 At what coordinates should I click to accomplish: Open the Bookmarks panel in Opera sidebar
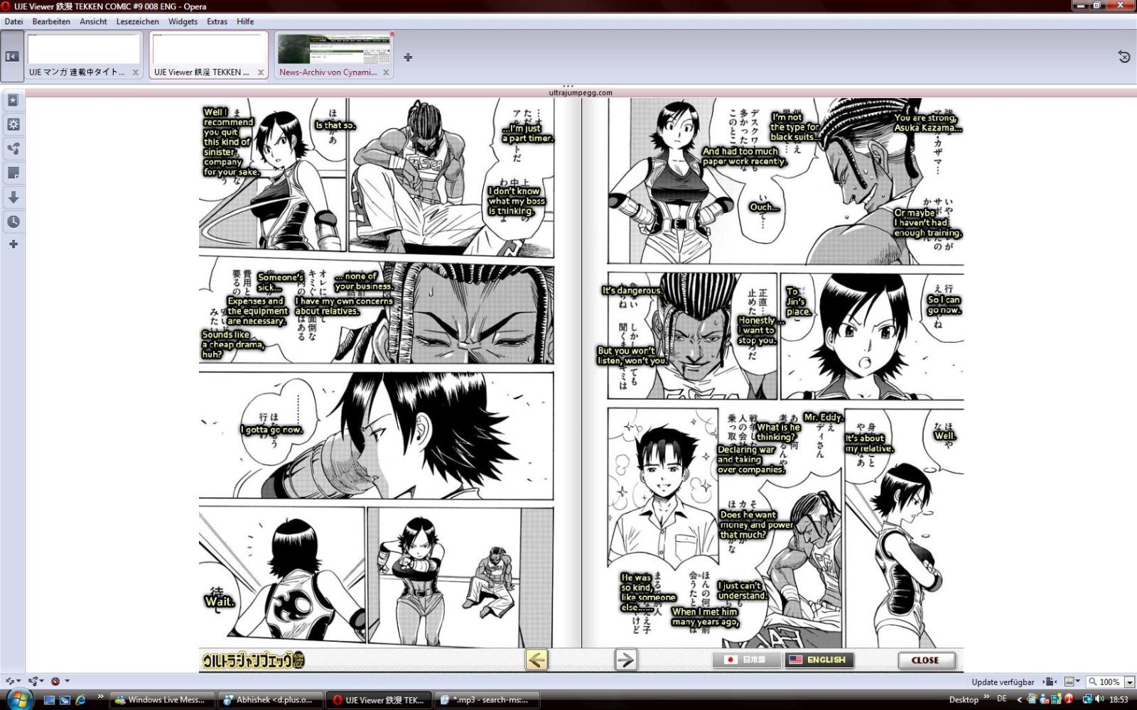tap(13, 100)
